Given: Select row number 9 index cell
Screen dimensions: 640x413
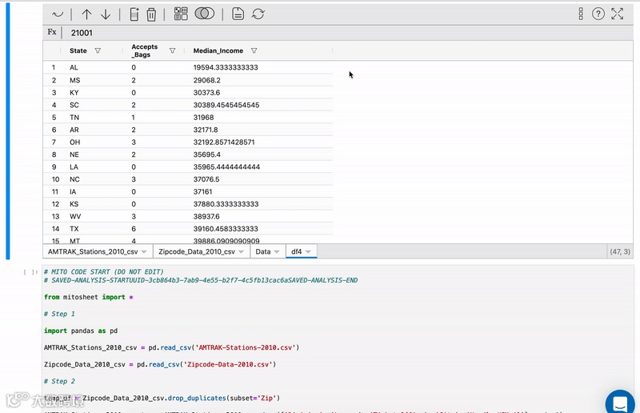Looking at the screenshot, I should [54, 166].
